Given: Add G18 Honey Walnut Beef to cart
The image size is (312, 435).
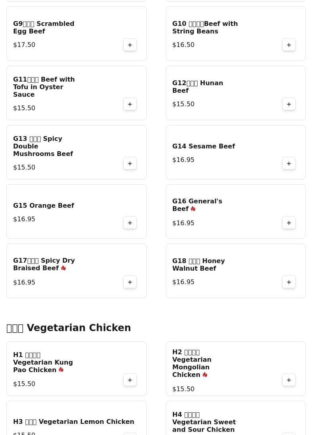Looking at the screenshot, I should [x=289, y=282].
